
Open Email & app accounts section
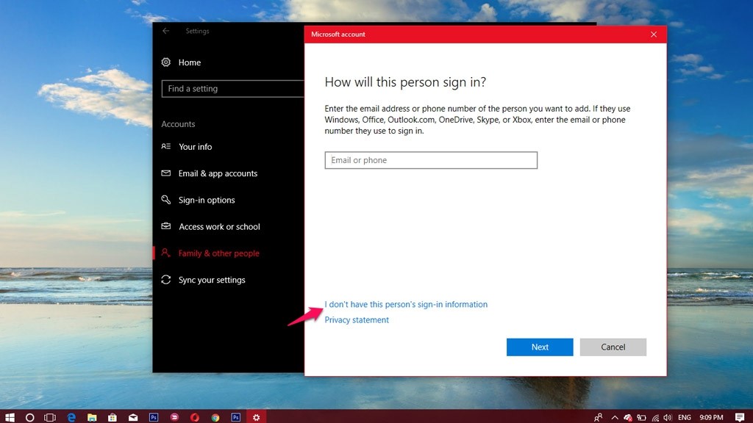[218, 173]
